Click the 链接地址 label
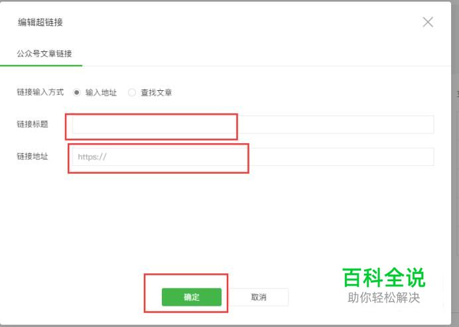This screenshot has height=327, width=459. [x=33, y=157]
